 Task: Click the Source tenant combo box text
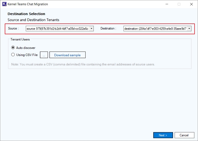58,28
